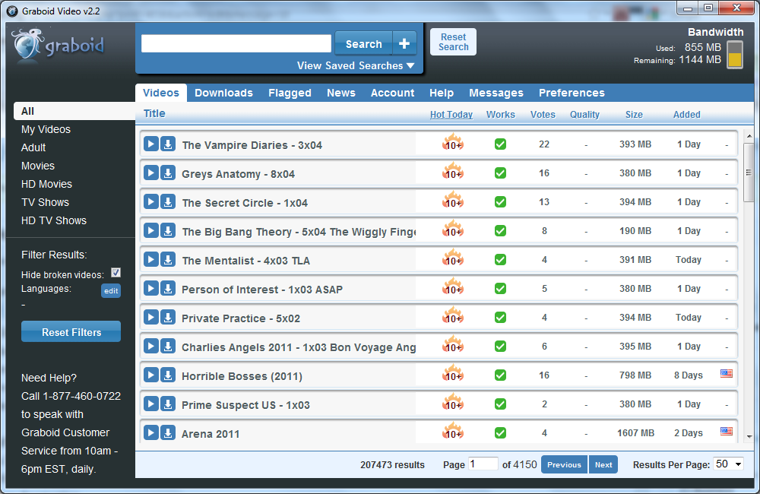Download Horrible Bosses (2011)

tap(168, 375)
